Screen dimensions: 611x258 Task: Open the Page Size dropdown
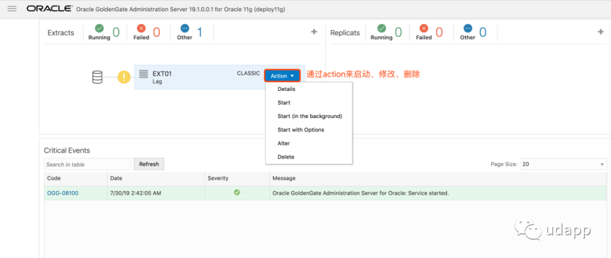[563, 164]
